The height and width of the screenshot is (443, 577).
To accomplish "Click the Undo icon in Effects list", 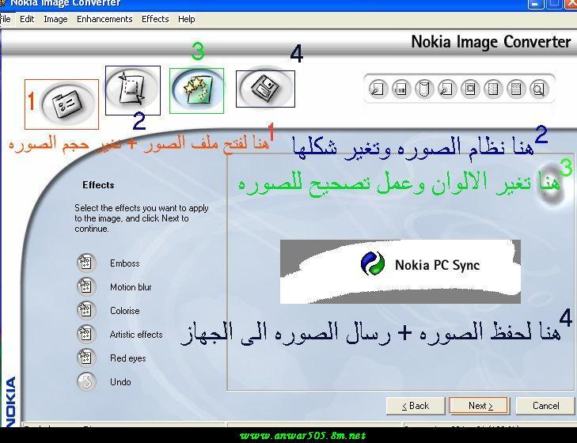I will point(86,381).
